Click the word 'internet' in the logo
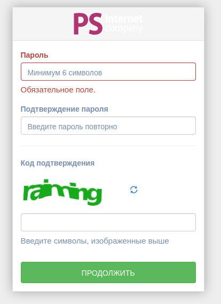This screenshot has width=221, height=304. click(x=124, y=19)
